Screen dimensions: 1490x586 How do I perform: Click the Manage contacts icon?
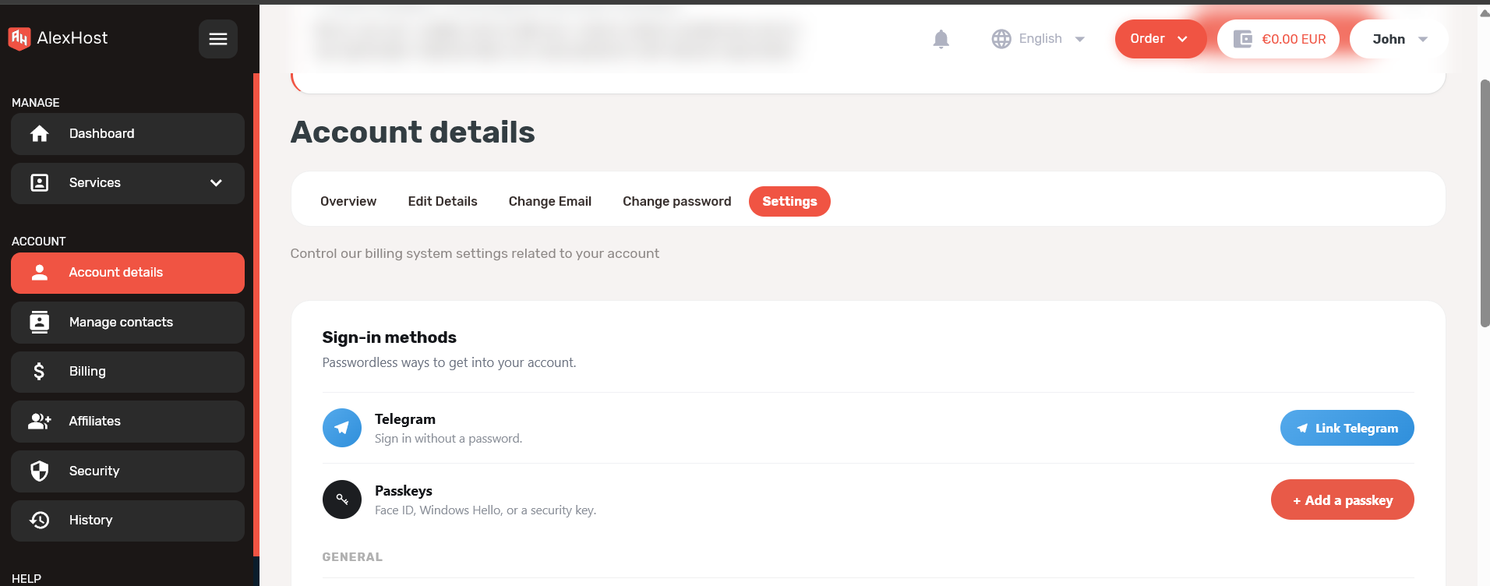pyautogui.click(x=40, y=322)
